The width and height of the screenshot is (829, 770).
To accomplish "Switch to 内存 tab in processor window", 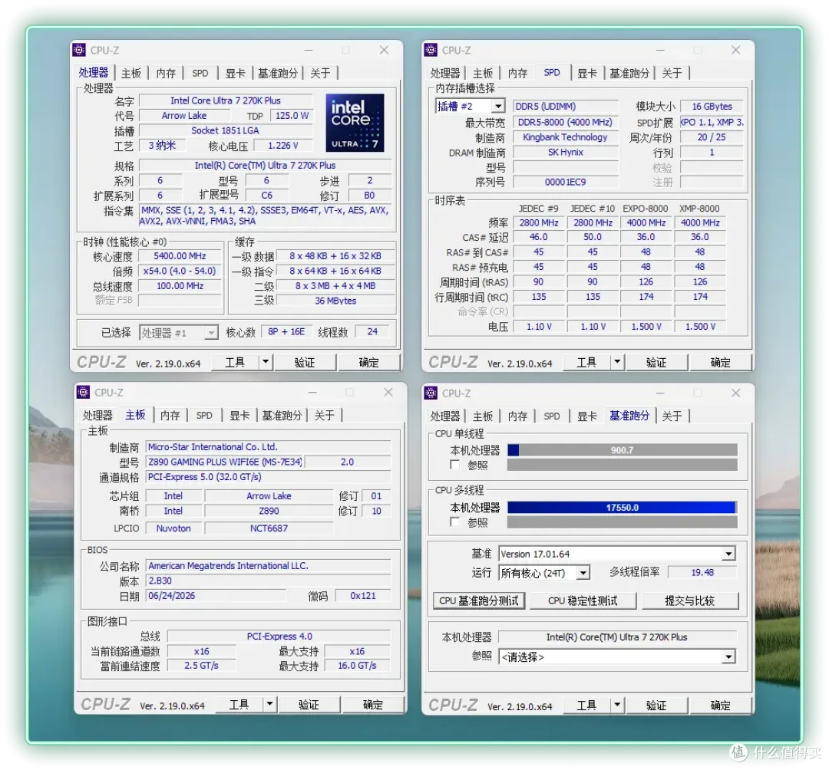I will [x=166, y=73].
